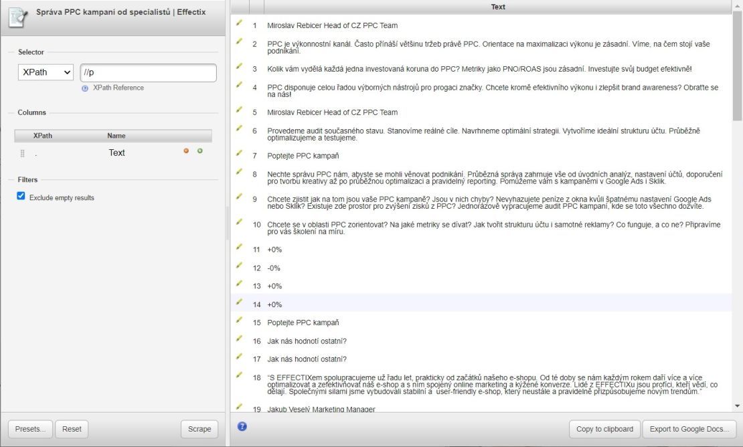Select row 16 'Jak nás hodnotí ostatní?'
The height and width of the screenshot is (447, 743).
point(307,341)
